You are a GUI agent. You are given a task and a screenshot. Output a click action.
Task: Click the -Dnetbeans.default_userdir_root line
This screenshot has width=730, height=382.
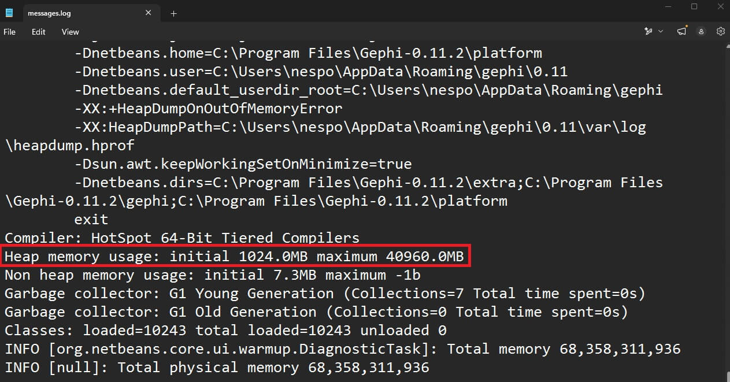(x=368, y=90)
